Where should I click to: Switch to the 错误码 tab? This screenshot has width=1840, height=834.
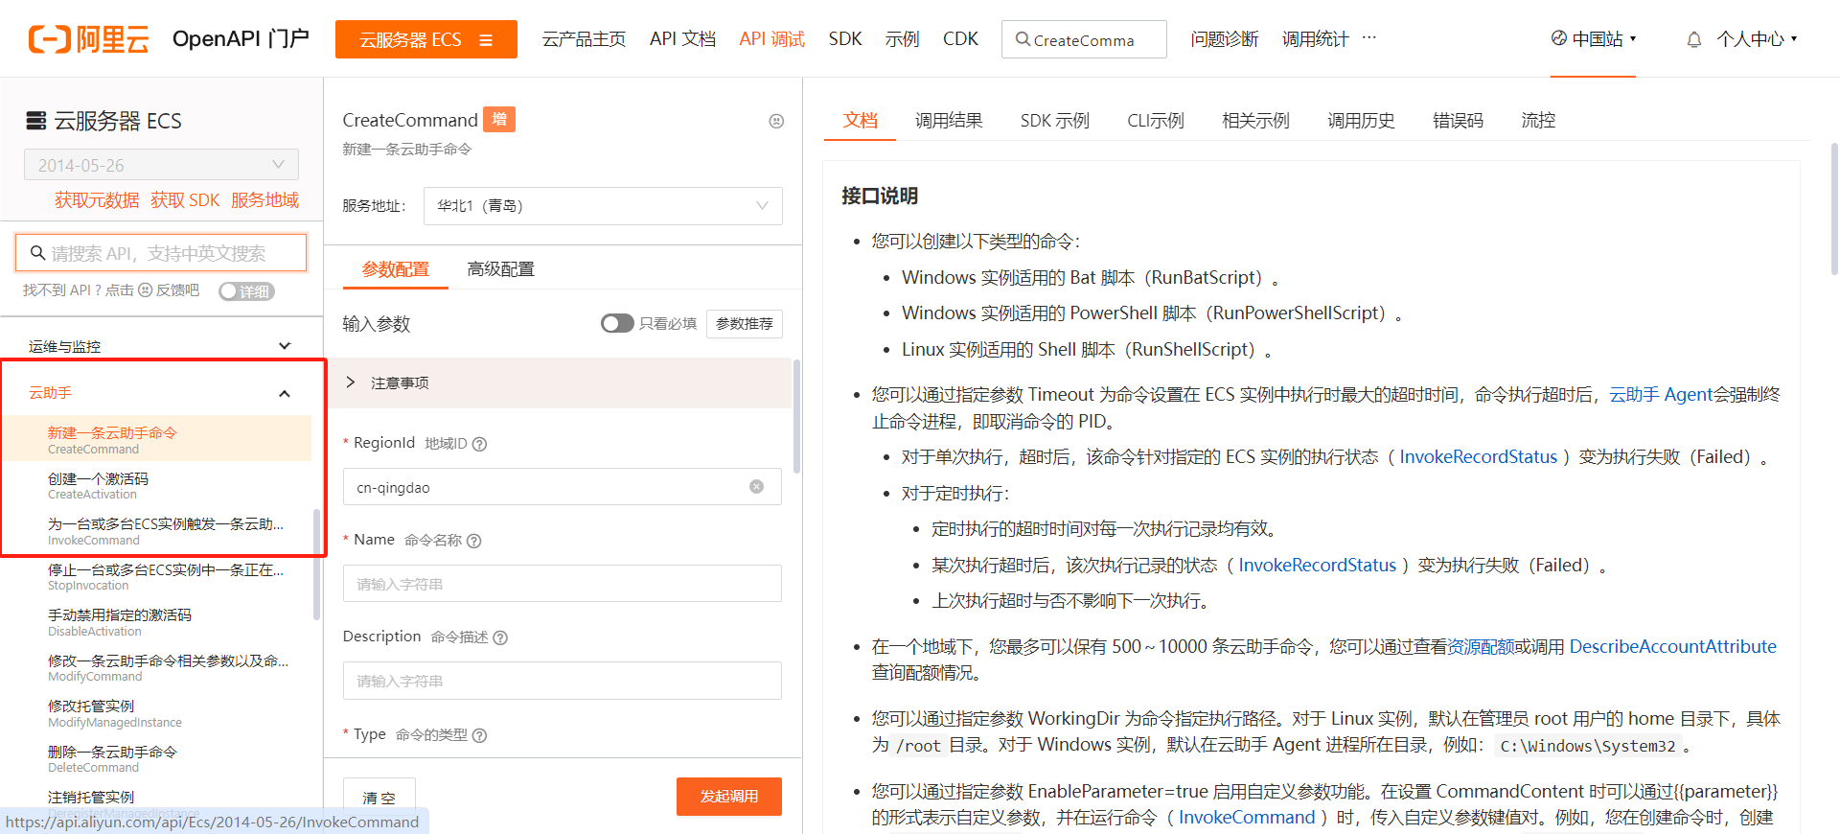click(x=1458, y=120)
